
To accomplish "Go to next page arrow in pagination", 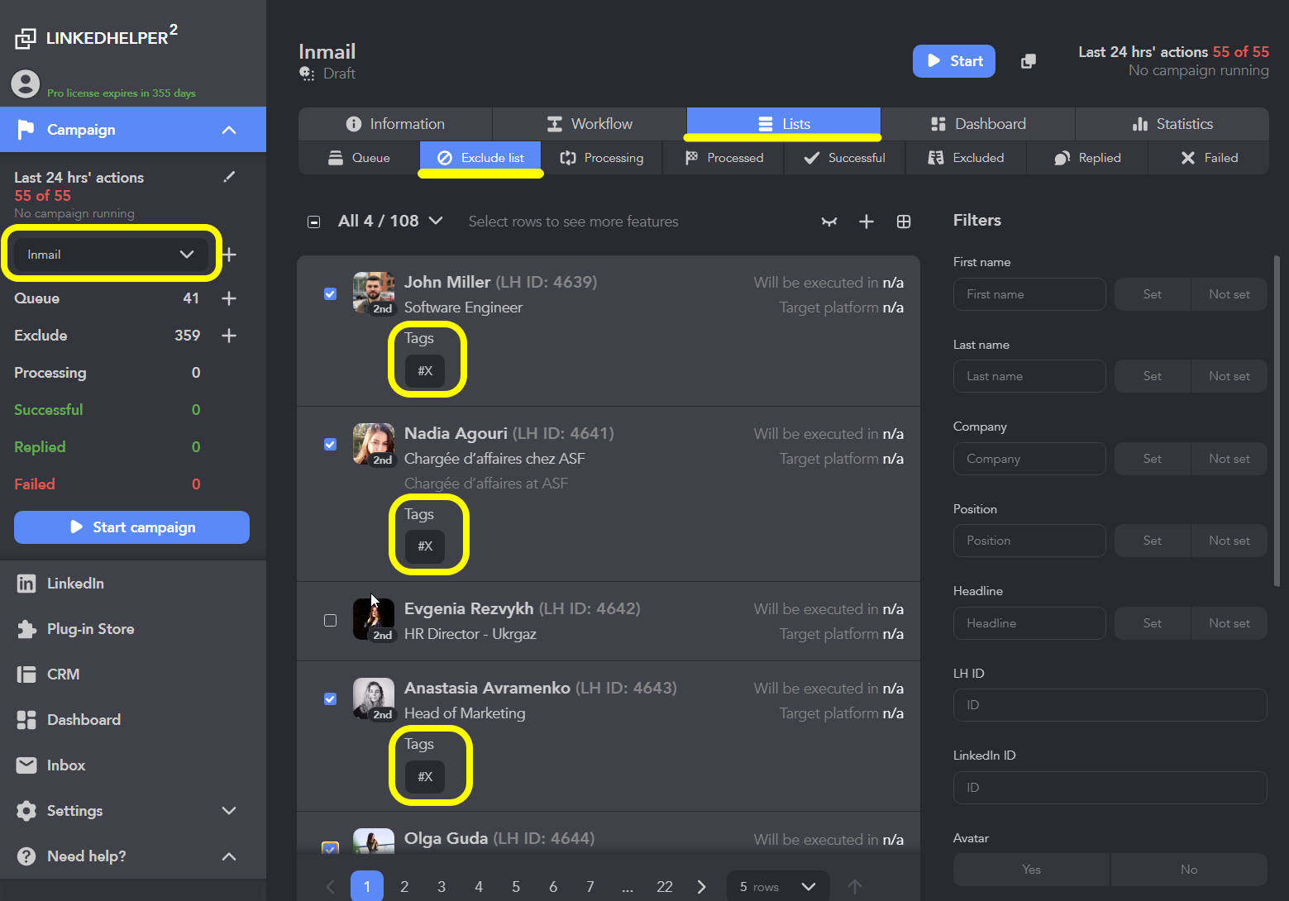I will coord(702,887).
